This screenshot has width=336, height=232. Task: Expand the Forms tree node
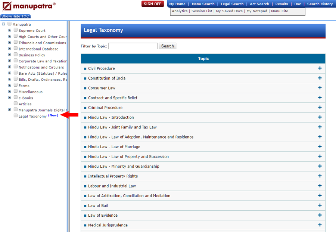click(10, 85)
